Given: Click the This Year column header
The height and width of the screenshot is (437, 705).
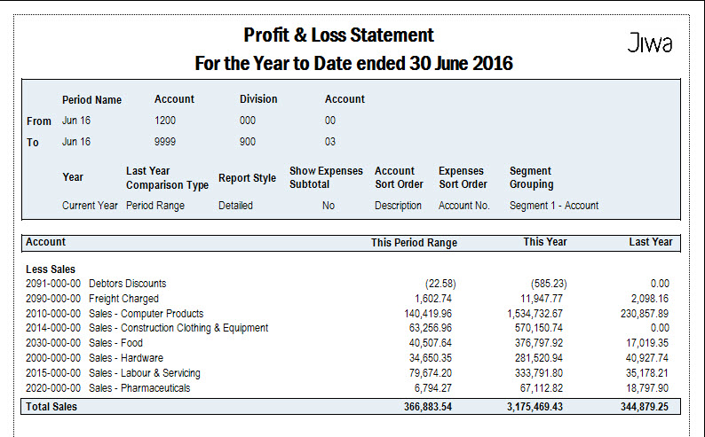Looking at the screenshot, I should [545, 242].
